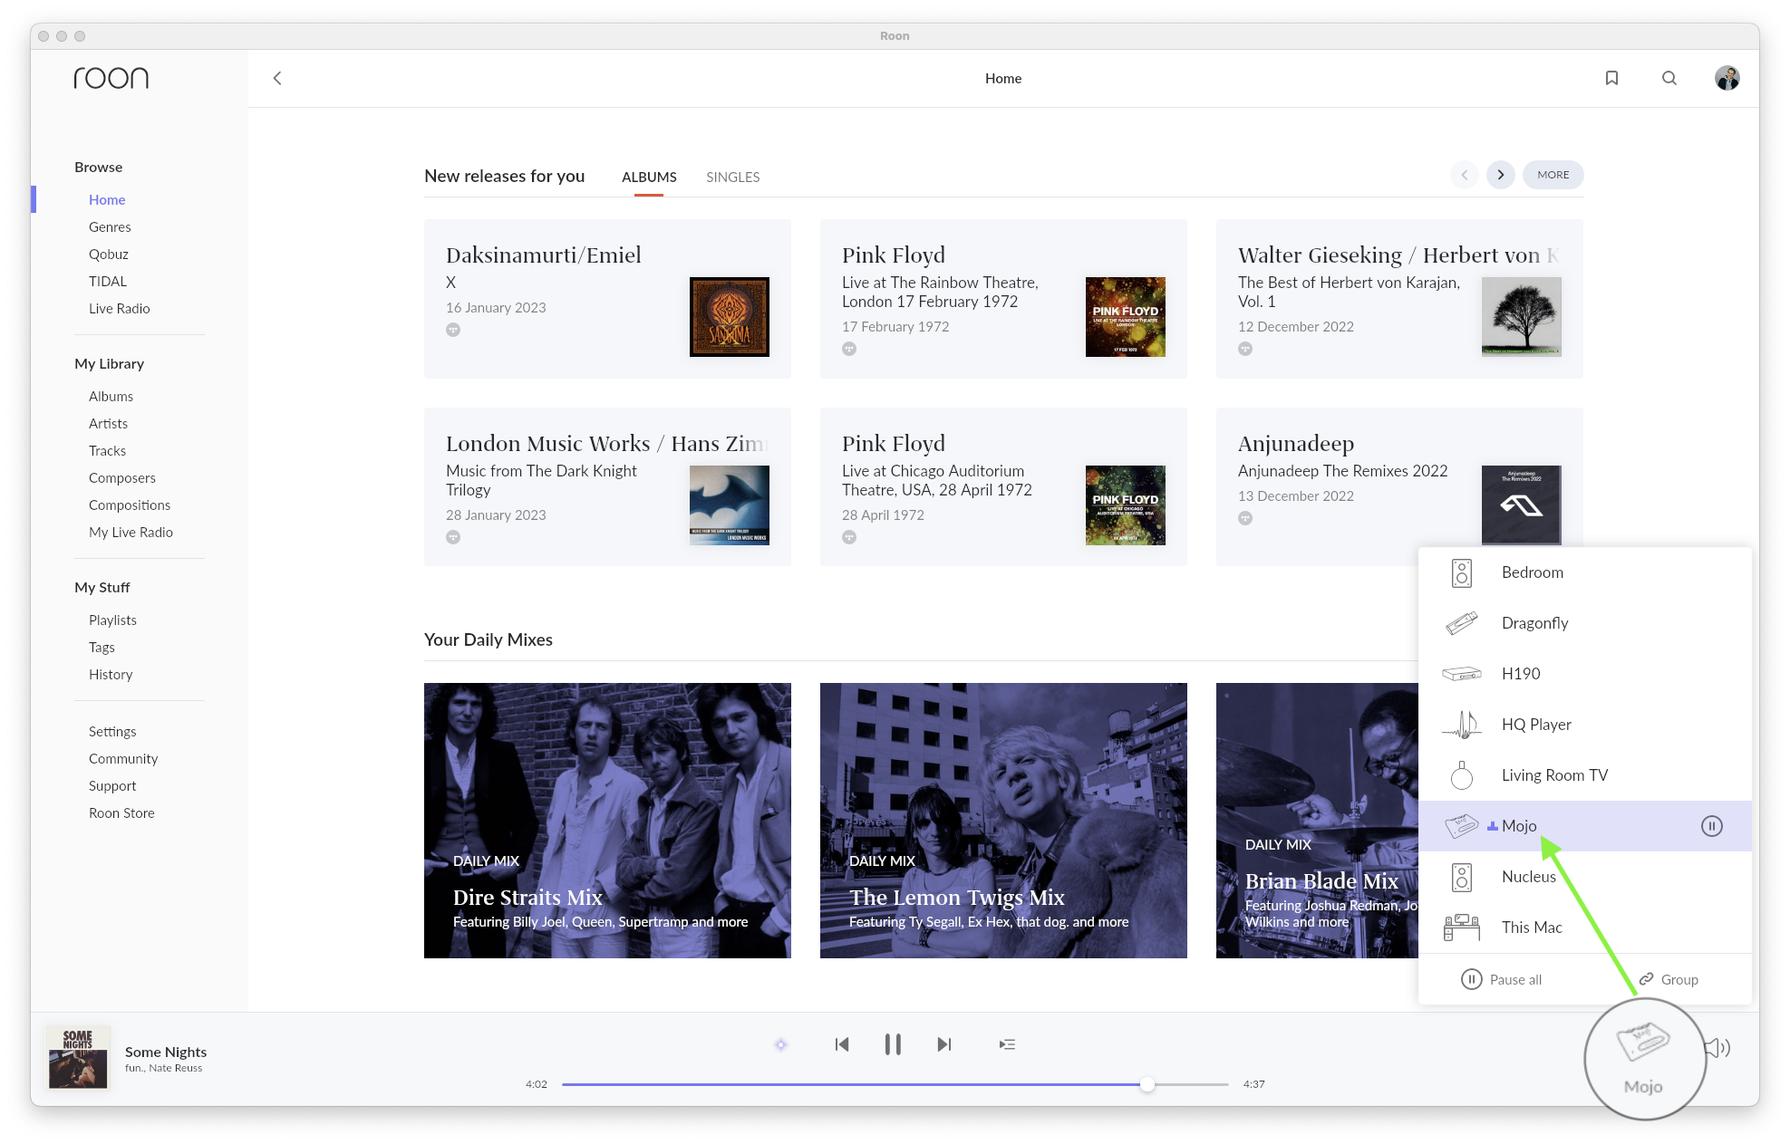
Task: Click the Some Nights track title
Action: (x=166, y=1052)
